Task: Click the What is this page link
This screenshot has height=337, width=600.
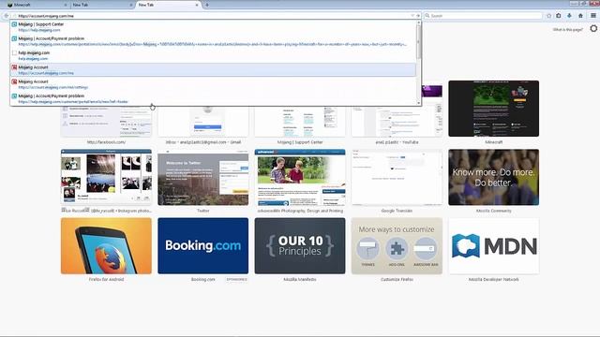Action: tap(568, 29)
